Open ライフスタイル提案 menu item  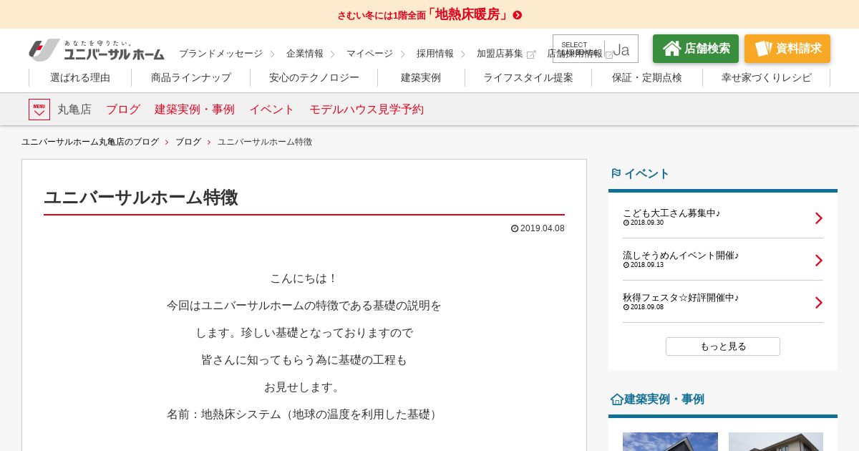528,77
